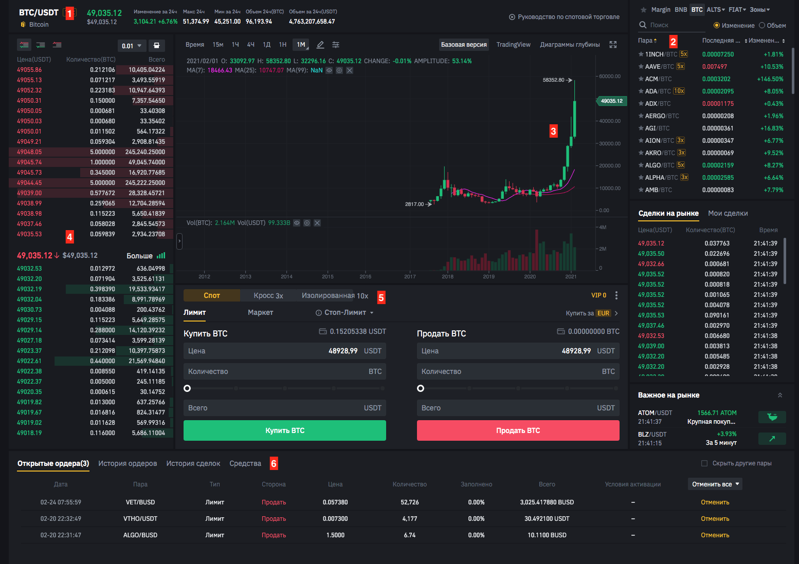Sort market list by Пара column
Image resolution: width=799 pixels, height=564 pixels.
[x=647, y=40]
